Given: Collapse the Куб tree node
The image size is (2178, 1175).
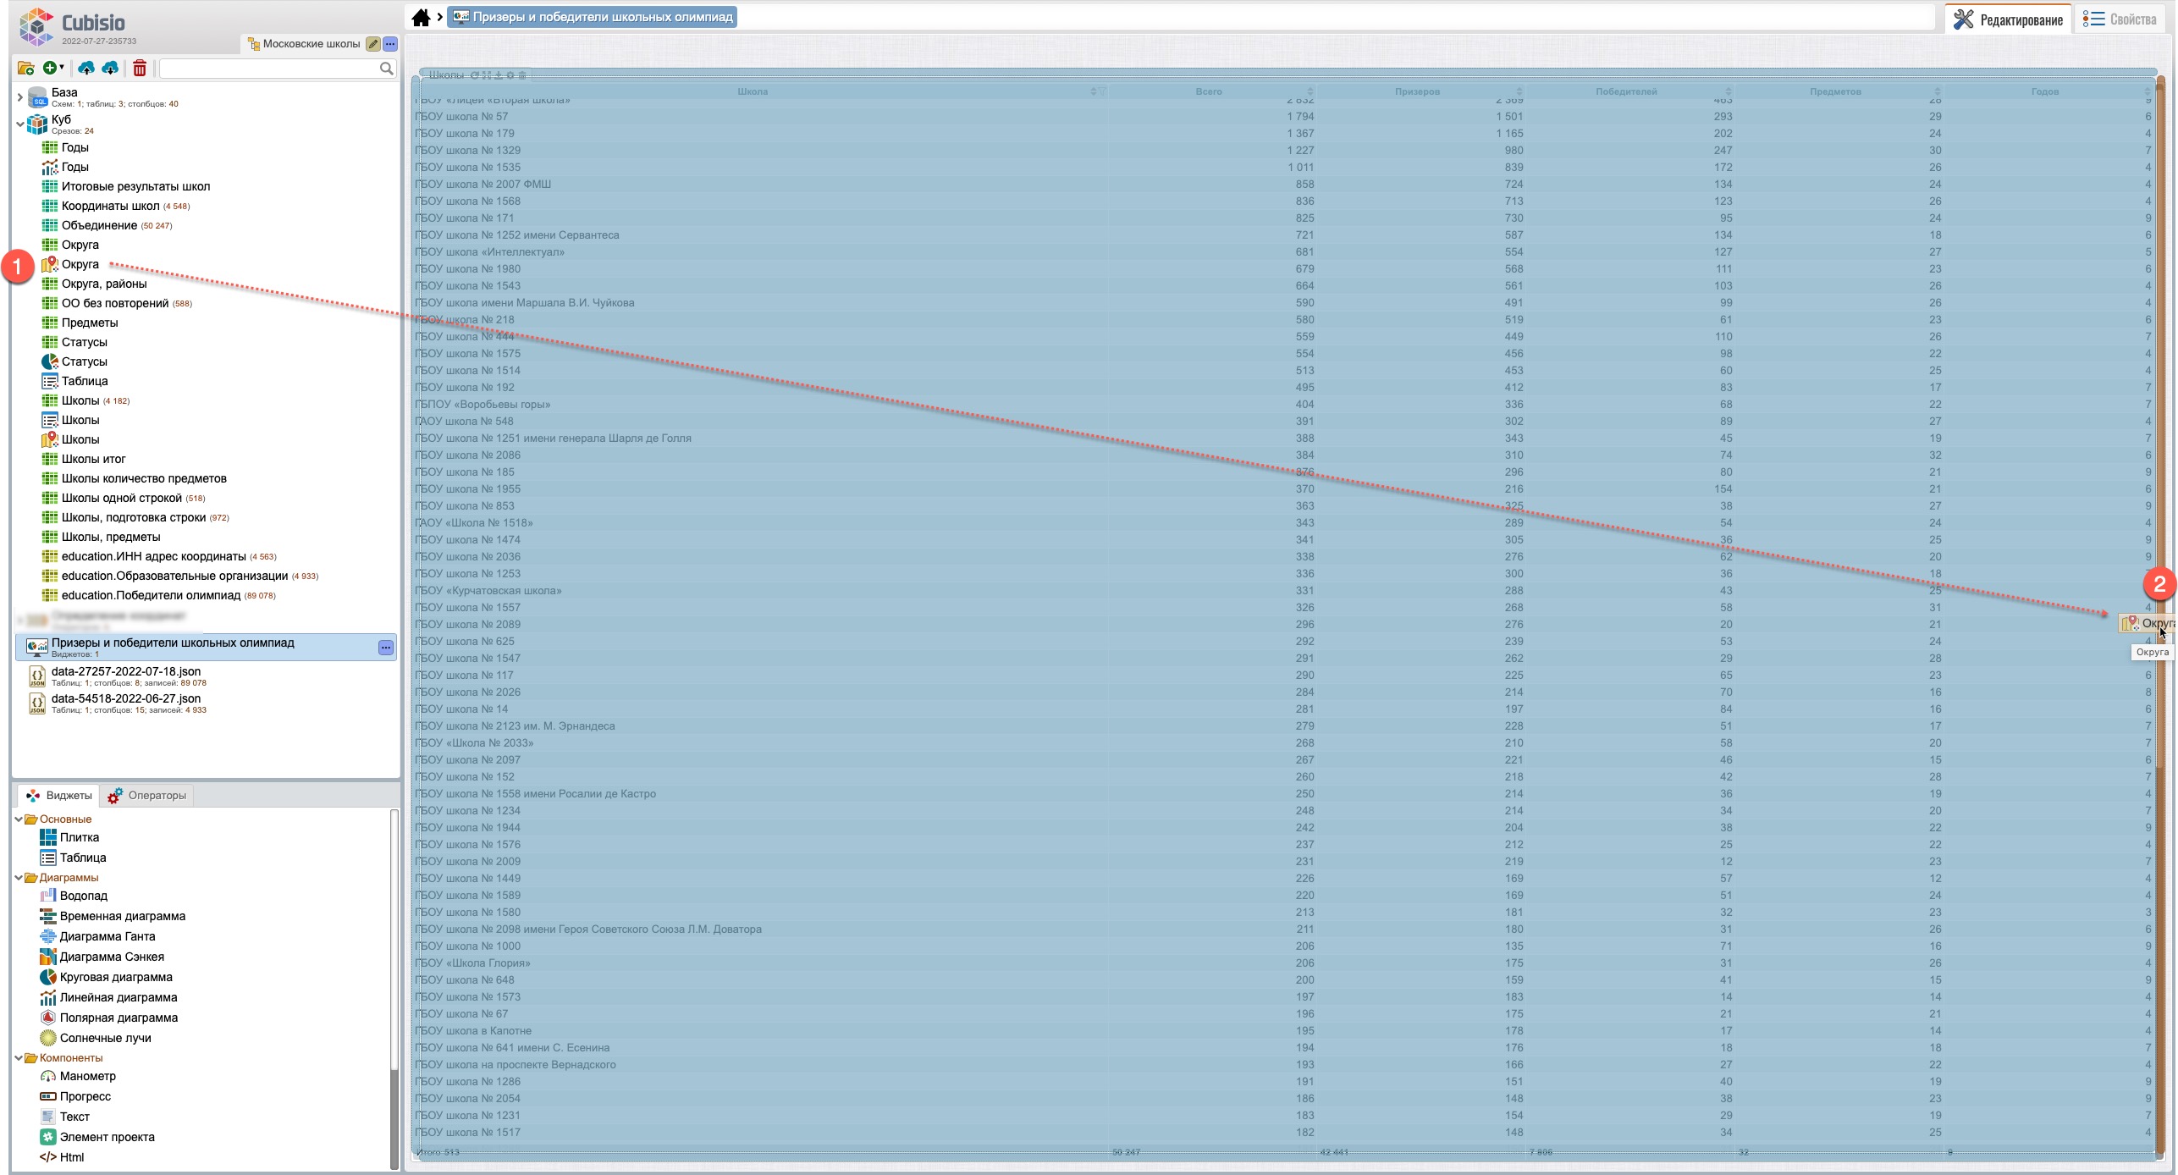Looking at the screenshot, I should point(19,124).
